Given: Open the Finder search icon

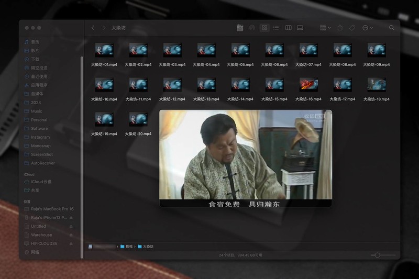Looking at the screenshot, I should point(392,28).
